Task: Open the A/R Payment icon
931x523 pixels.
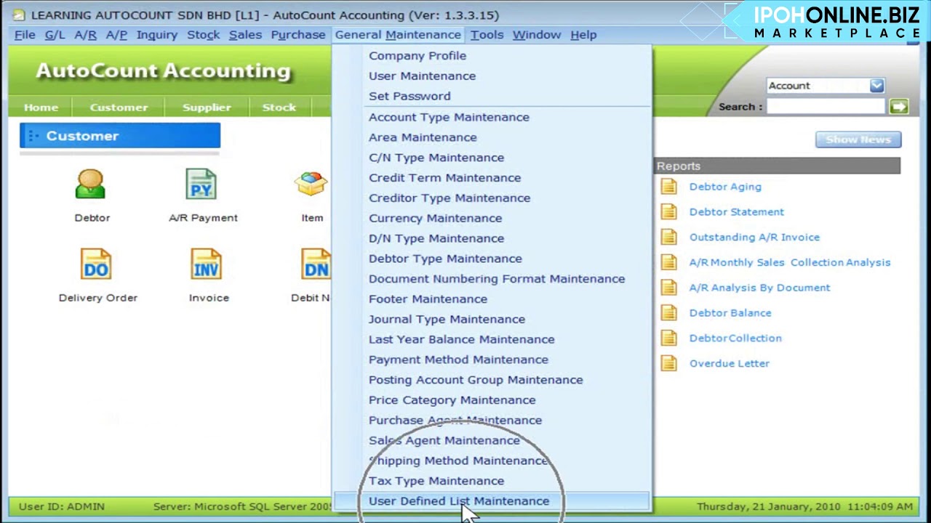Action: [201, 185]
